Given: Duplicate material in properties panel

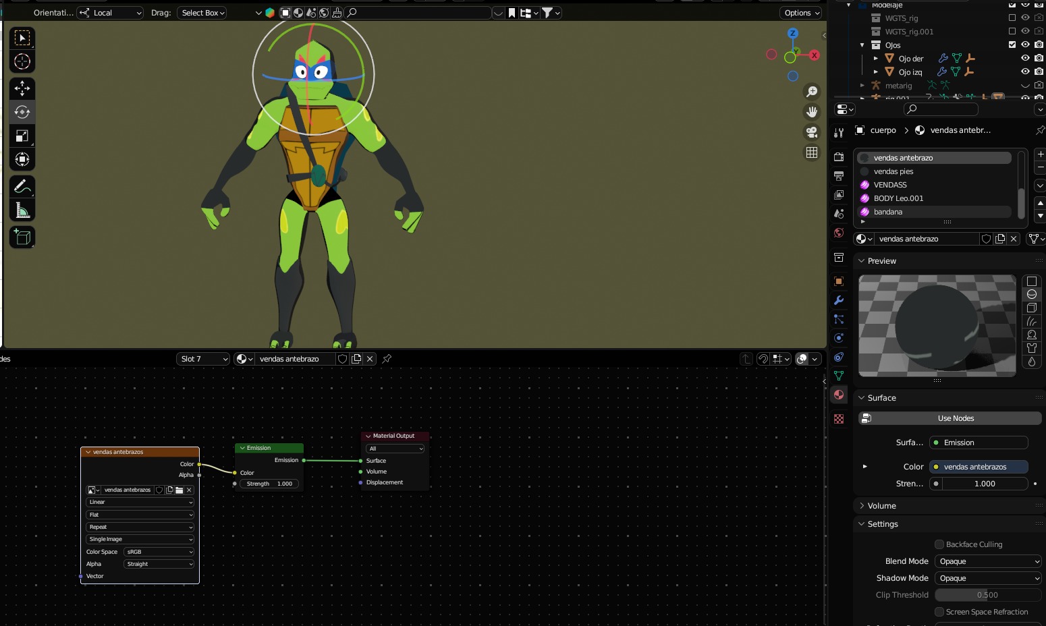Looking at the screenshot, I should pyautogui.click(x=1000, y=239).
